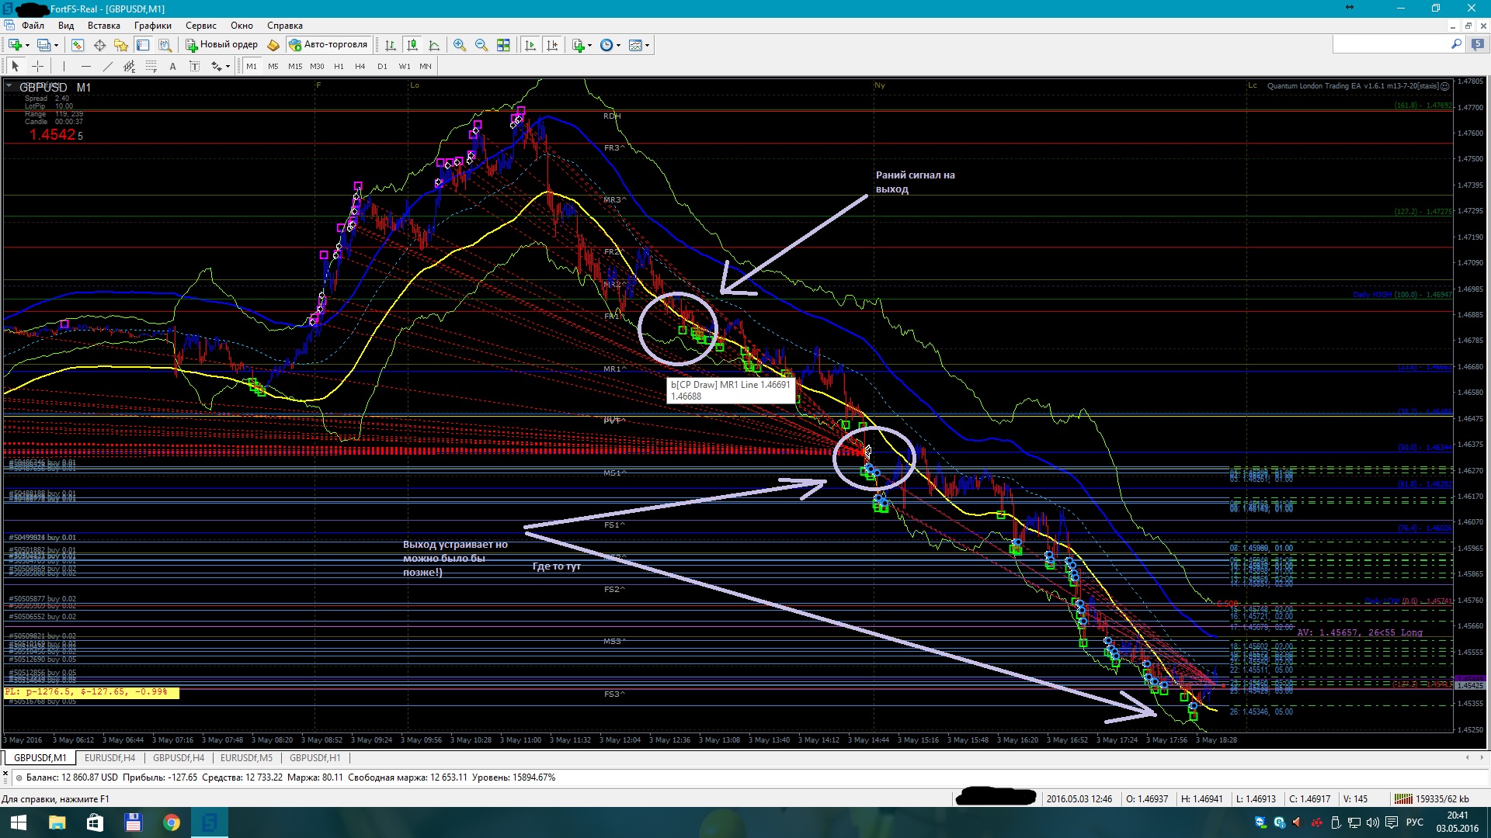Open the Вставка menu
The width and height of the screenshot is (1491, 838).
104,26
